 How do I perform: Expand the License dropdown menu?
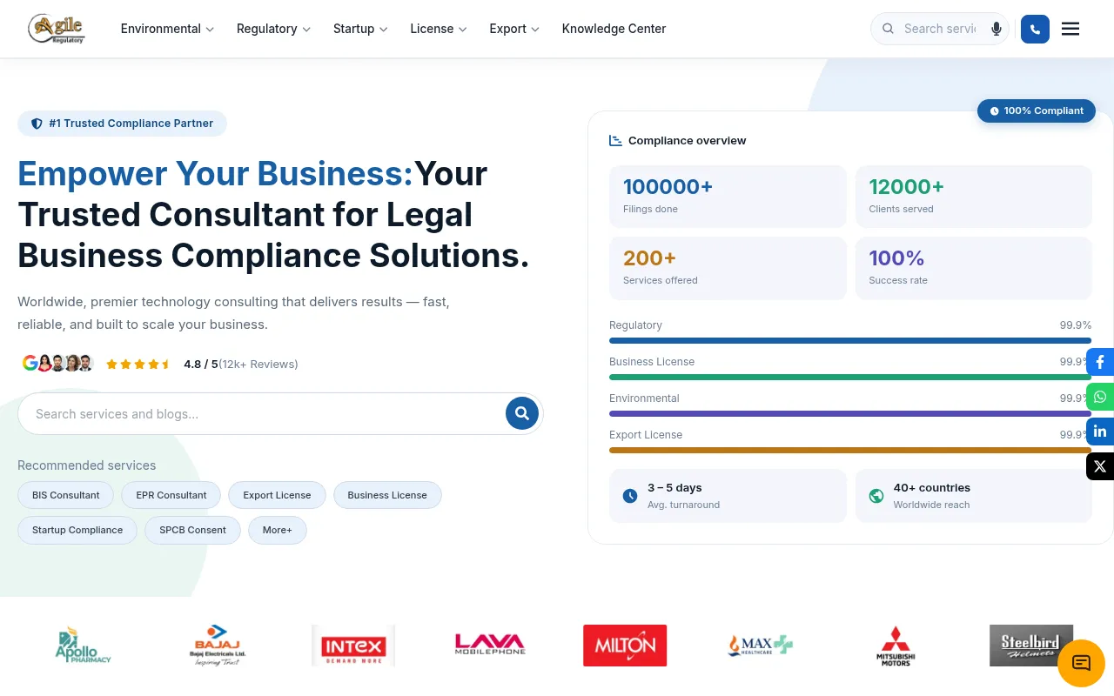[439, 29]
